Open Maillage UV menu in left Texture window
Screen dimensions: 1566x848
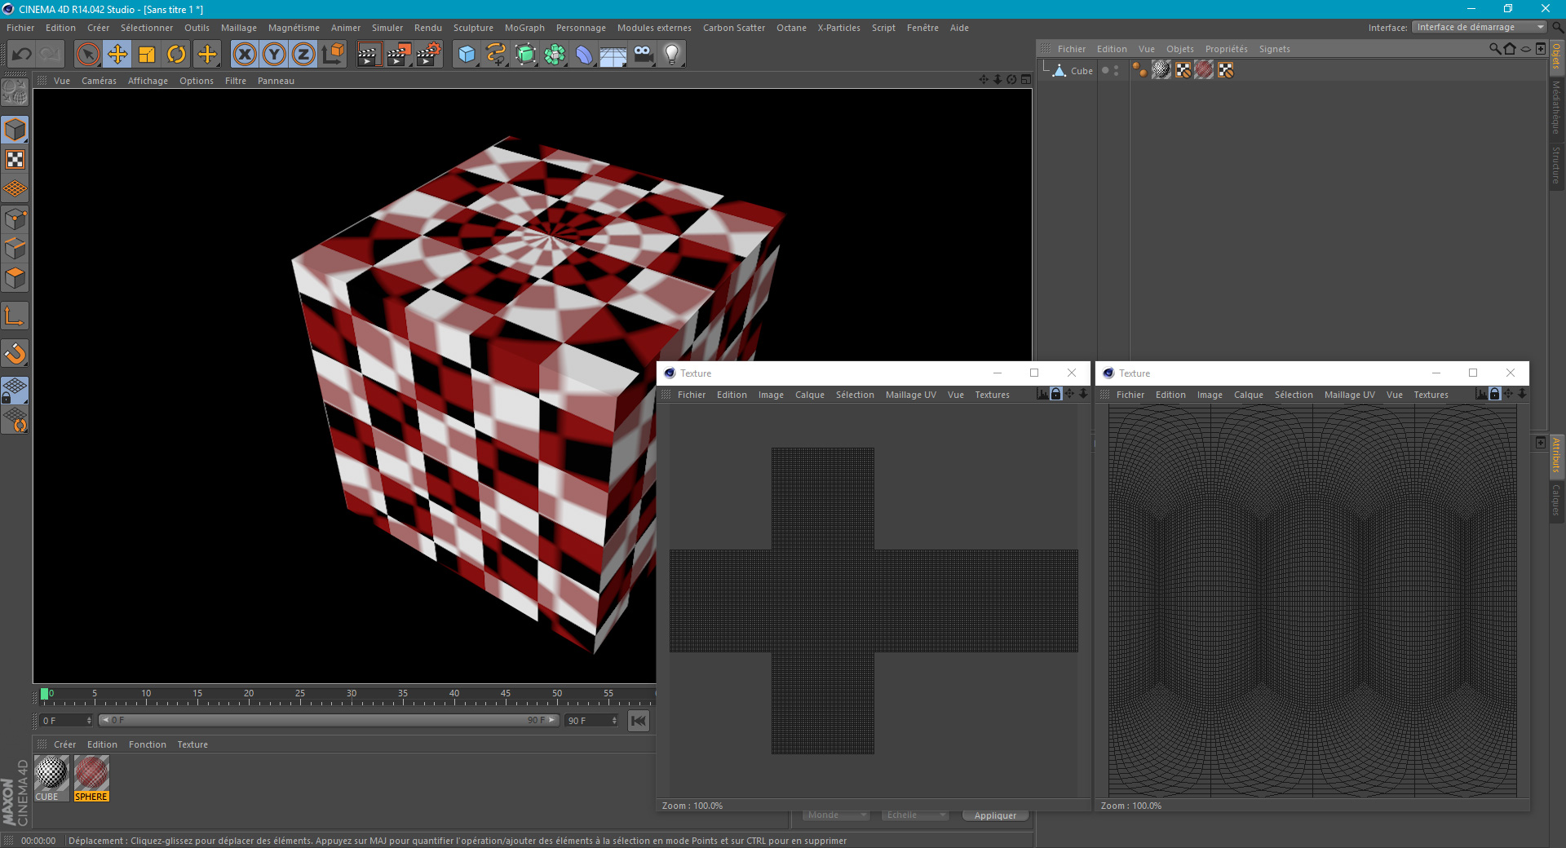click(911, 395)
